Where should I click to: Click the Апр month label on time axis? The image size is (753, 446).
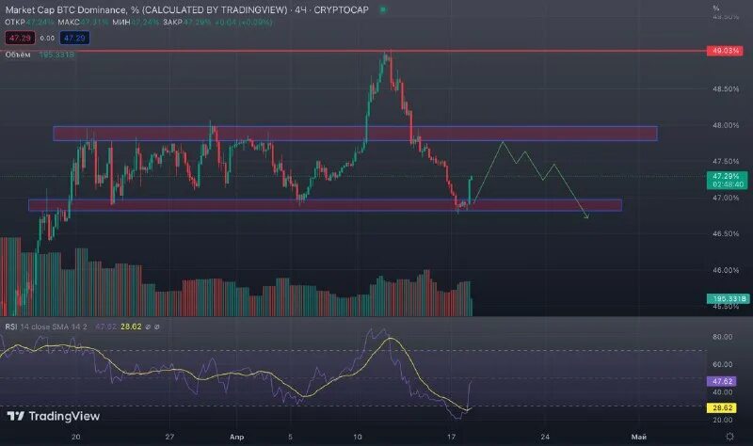point(237,437)
